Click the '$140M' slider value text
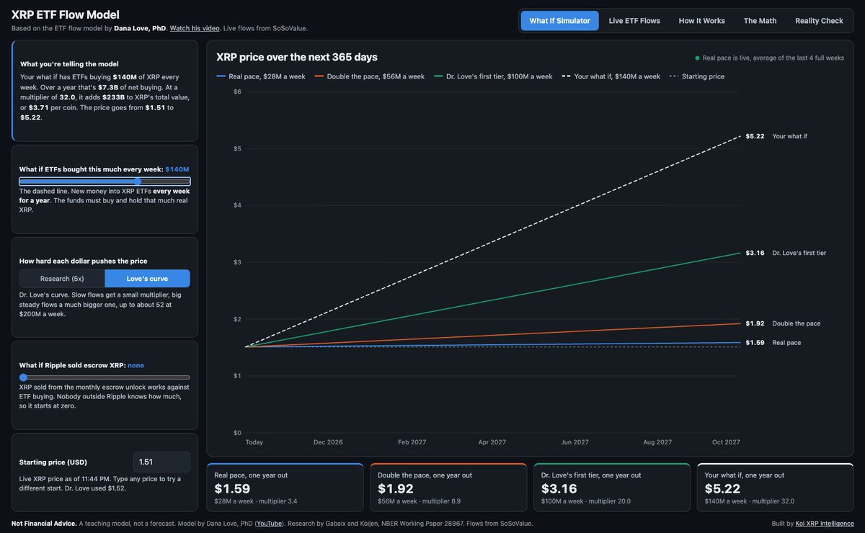The width and height of the screenshot is (865, 533). 177,169
